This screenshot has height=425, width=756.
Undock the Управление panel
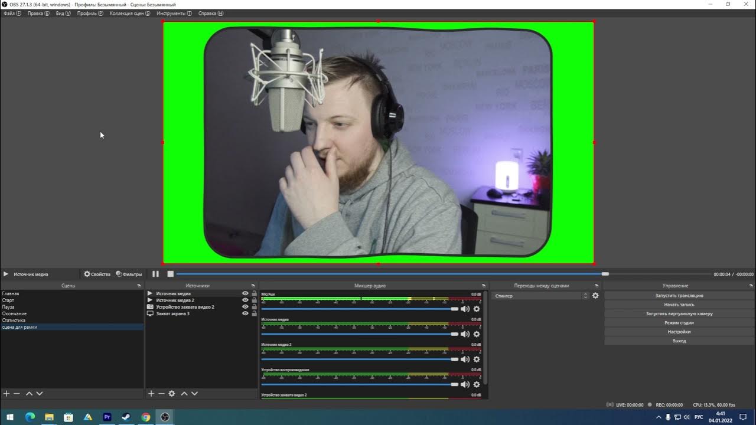751,286
